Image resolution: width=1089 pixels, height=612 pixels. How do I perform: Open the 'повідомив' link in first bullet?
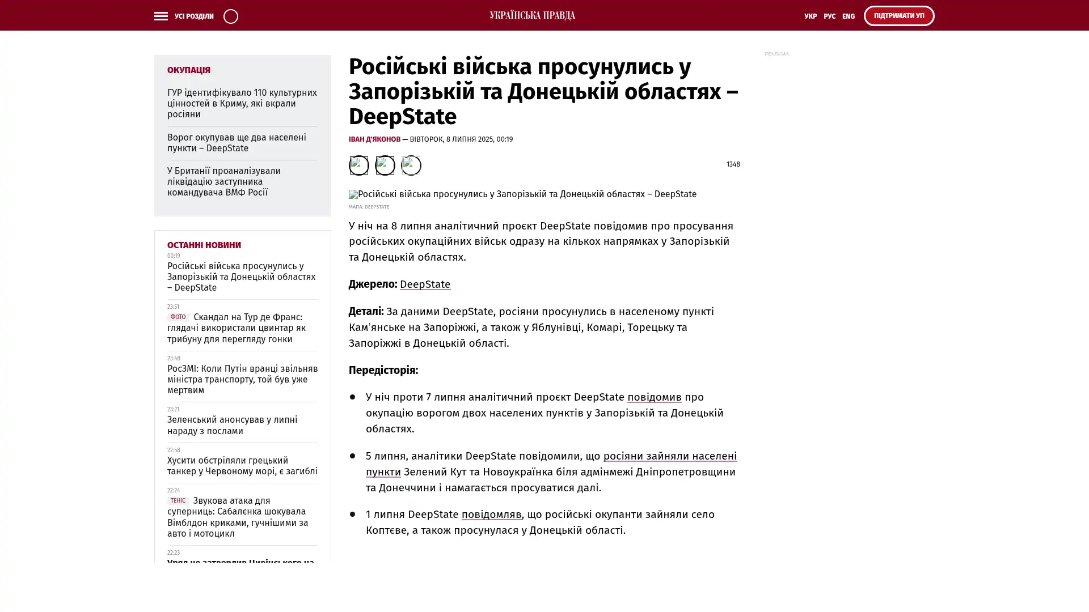[x=654, y=397]
